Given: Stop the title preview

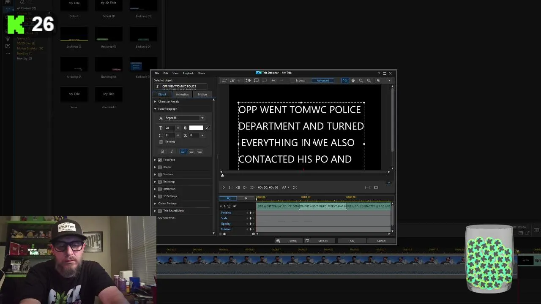Looking at the screenshot, I should click(x=230, y=187).
